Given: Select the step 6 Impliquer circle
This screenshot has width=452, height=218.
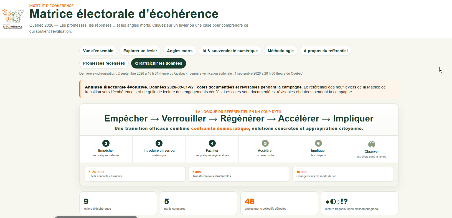Looking at the screenshot, I should (318, 143).
